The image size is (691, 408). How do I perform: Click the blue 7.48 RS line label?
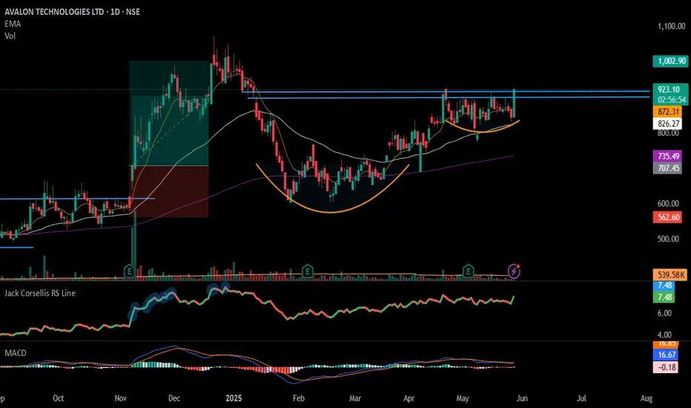click(x=664, y=286)
